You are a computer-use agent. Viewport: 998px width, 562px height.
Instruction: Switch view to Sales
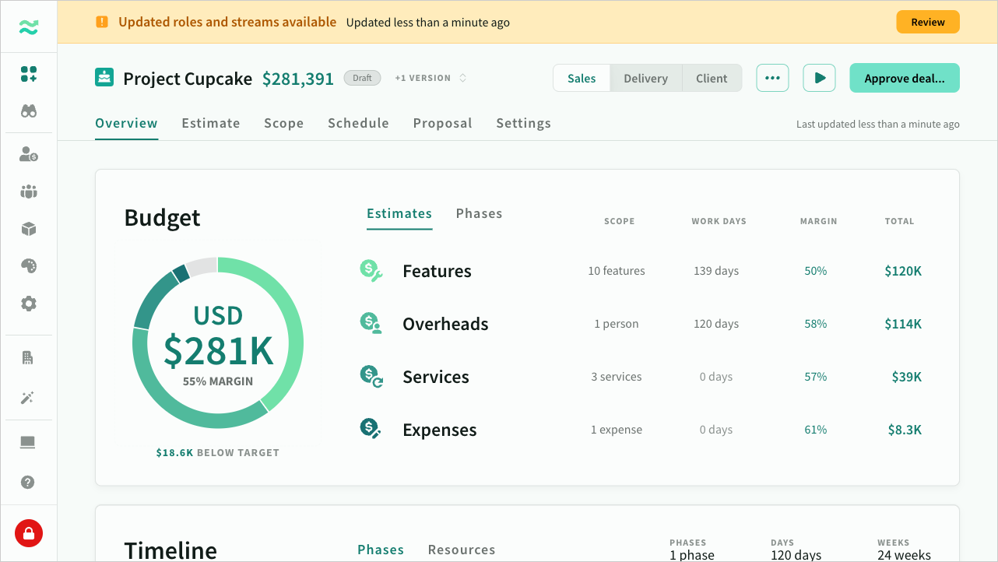582,78
